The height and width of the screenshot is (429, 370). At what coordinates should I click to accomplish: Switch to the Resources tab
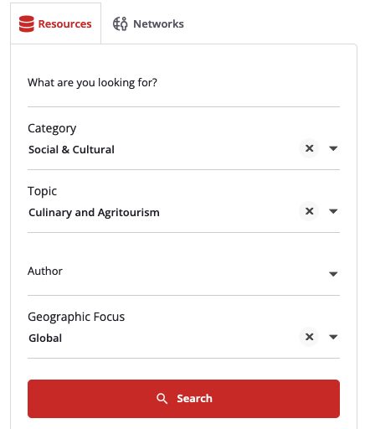[55, 23]
